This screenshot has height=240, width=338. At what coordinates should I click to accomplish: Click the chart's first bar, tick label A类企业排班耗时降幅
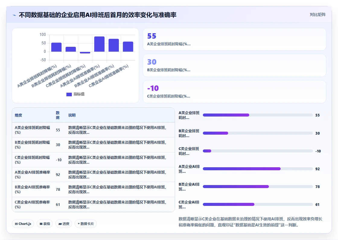(56, 47)
